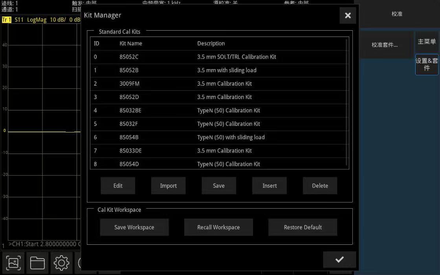This screenshot has width=440, height=275.
Task: Click Save Workspace
Action: 134,227
